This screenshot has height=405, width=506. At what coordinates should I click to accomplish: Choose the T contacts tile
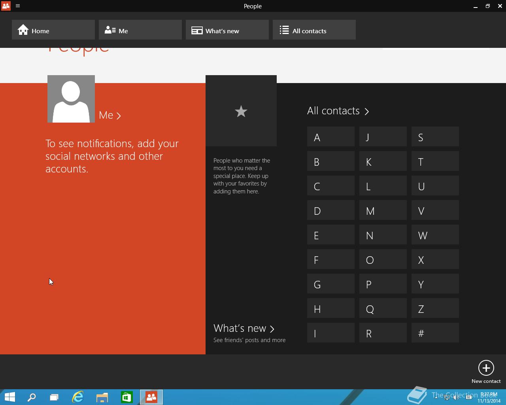pyautogui.click(x=435, y=161)
